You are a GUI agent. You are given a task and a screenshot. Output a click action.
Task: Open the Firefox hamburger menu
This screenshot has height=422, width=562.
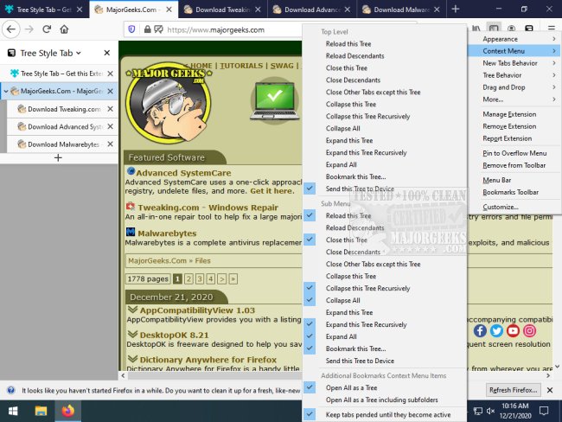tap(552, 29)
